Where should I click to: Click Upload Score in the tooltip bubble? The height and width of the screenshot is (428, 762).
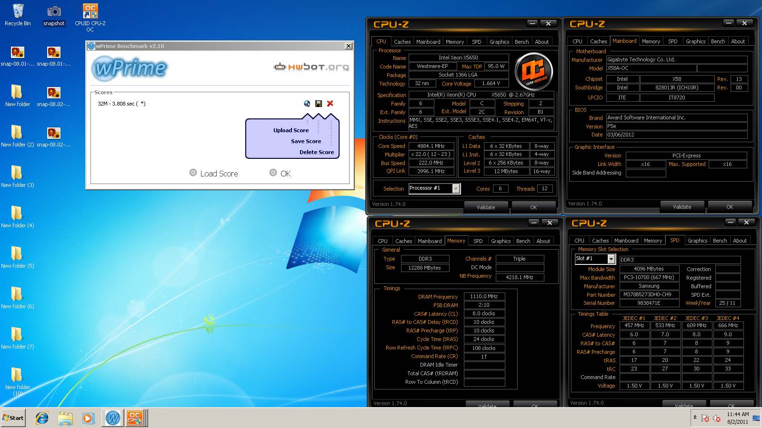click(x=291, y=130)
